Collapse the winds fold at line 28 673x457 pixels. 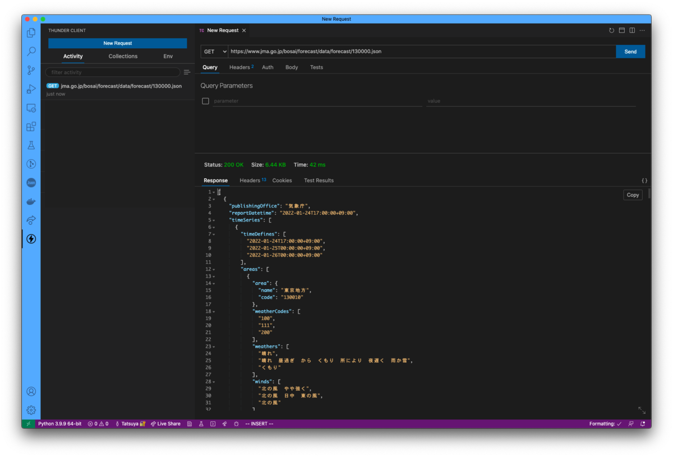pos(214,381)
